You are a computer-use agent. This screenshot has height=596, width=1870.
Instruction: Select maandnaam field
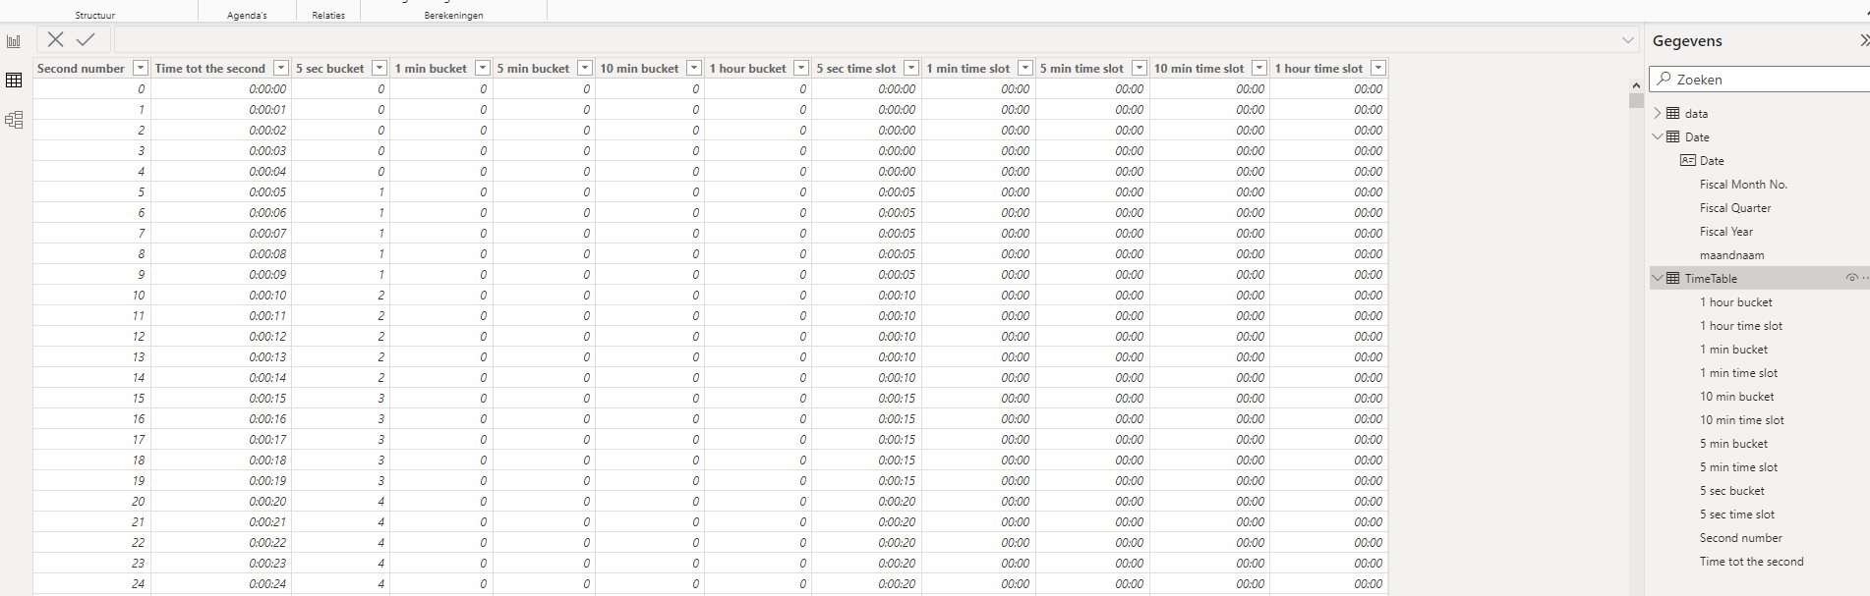tap(1731, 255)
